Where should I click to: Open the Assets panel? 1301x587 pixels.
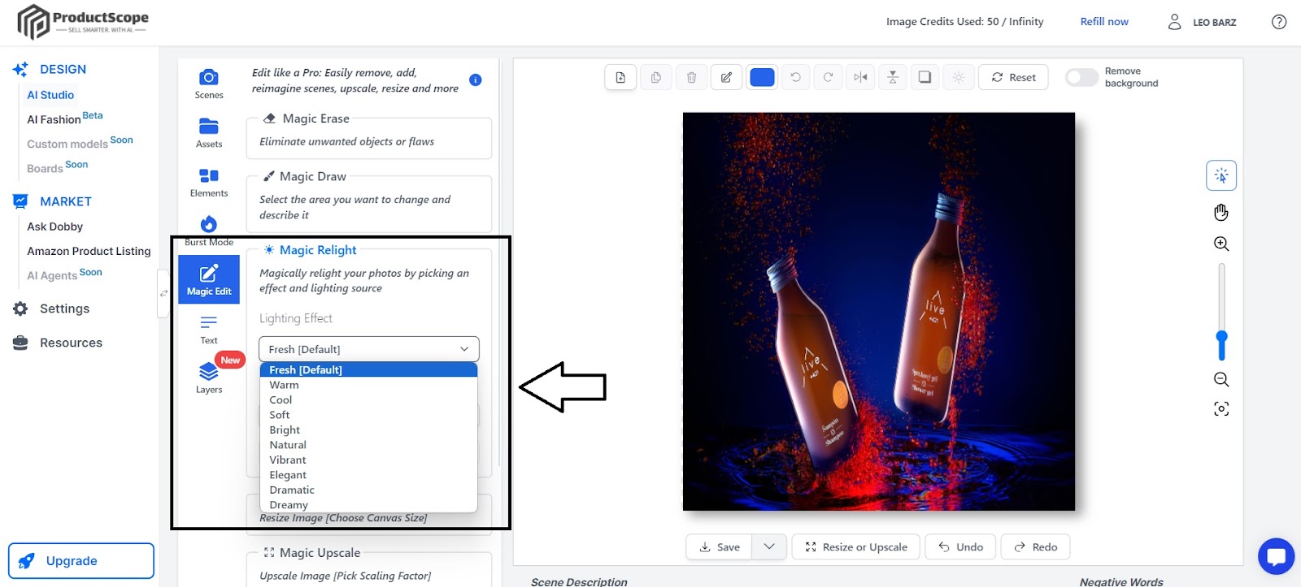pos(209,132)
